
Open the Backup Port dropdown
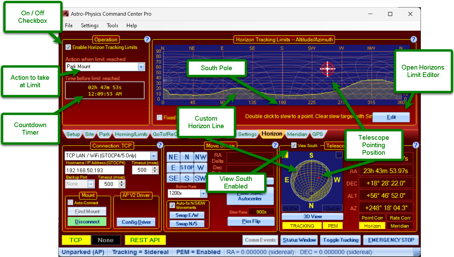91,184
